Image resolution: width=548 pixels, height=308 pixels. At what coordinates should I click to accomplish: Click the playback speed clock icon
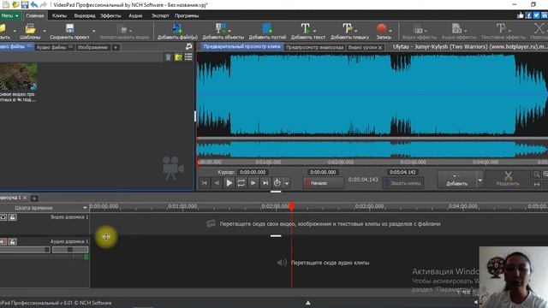[x=277, y=182]
